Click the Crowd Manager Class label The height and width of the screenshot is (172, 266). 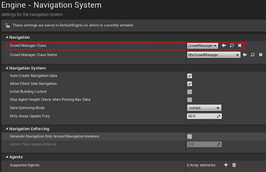click(28, 46)
